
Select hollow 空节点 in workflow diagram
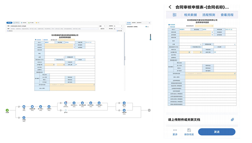pos(65,110)
